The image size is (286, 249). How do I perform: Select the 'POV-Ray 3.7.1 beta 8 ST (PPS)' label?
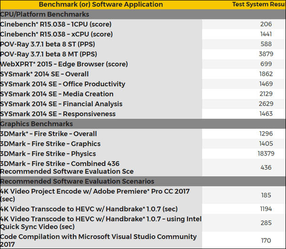click(48, 44)
